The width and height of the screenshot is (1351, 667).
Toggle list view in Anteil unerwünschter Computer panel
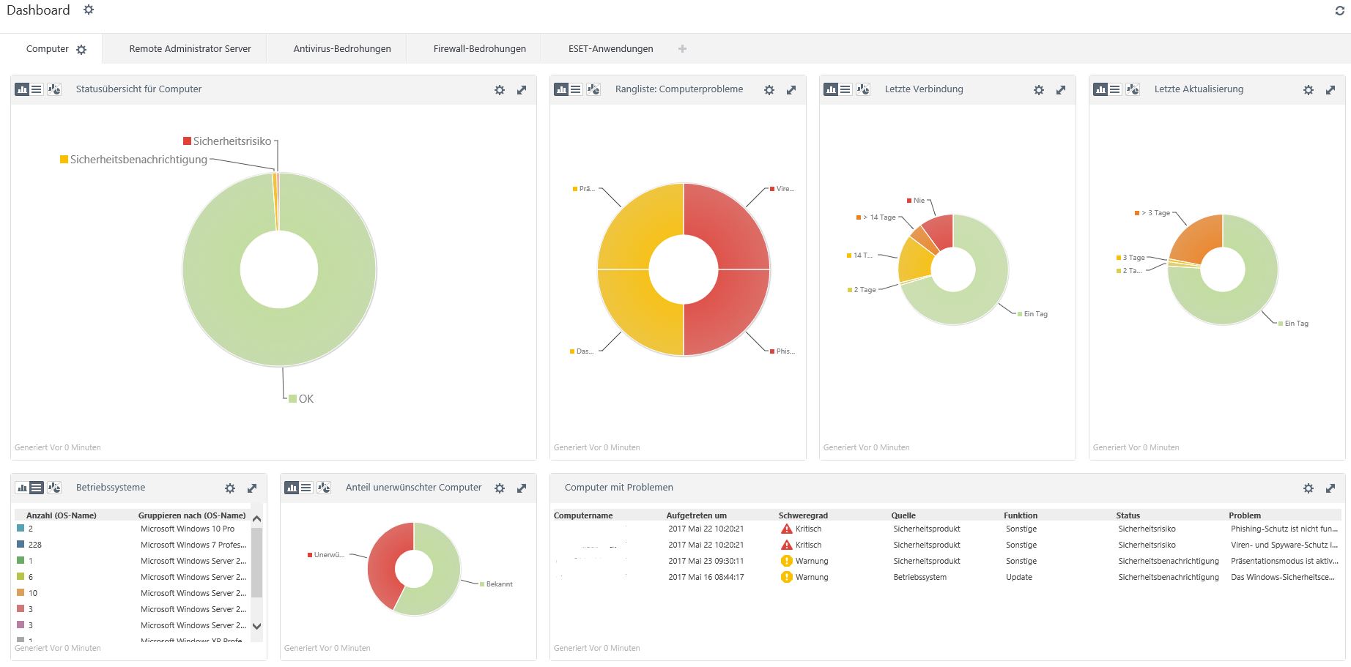[x=305, y=488]
